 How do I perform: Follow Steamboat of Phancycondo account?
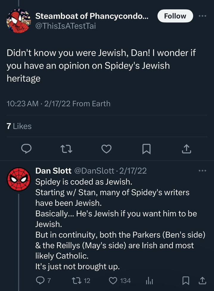[x=175, y=16]
